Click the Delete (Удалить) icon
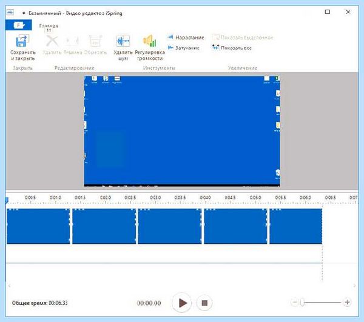This screenshot has width=364, height=322. coord(52,41)
